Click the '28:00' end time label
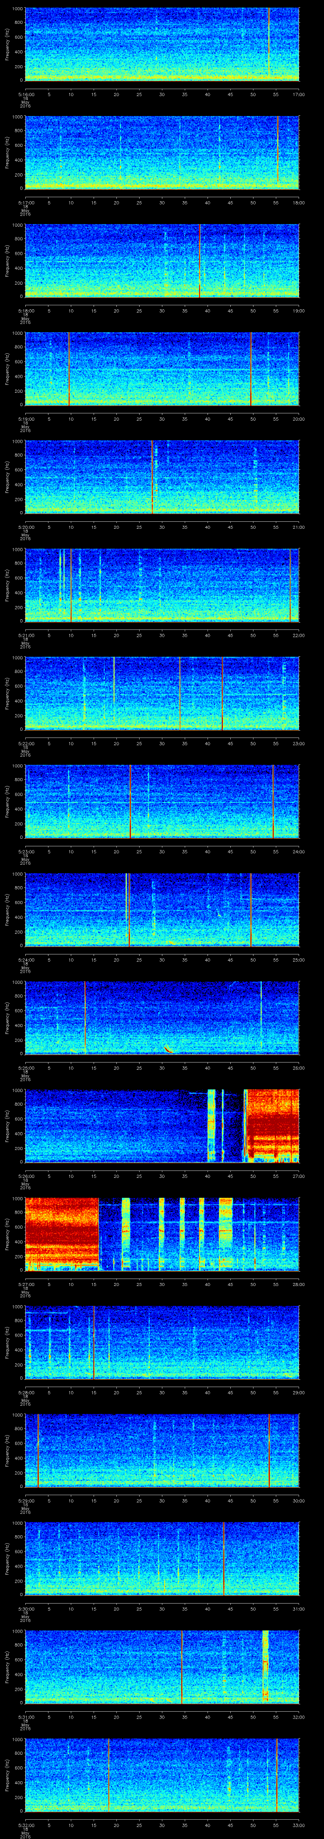This screenshot has height=1839, width=324. click(298, 1284)
